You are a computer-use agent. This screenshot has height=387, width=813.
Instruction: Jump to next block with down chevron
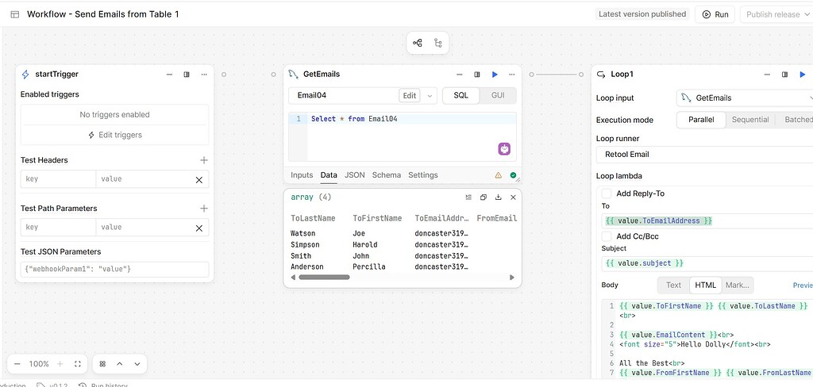(x=137, y=364)
